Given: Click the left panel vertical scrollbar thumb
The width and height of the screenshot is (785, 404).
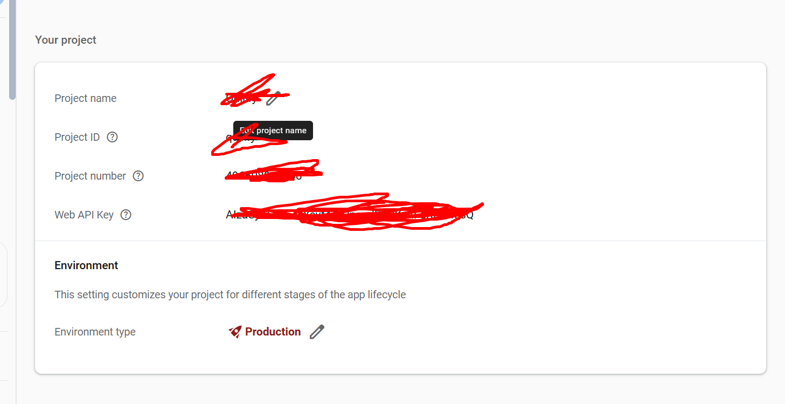Looking at the screenshot, I should (12, 50).
